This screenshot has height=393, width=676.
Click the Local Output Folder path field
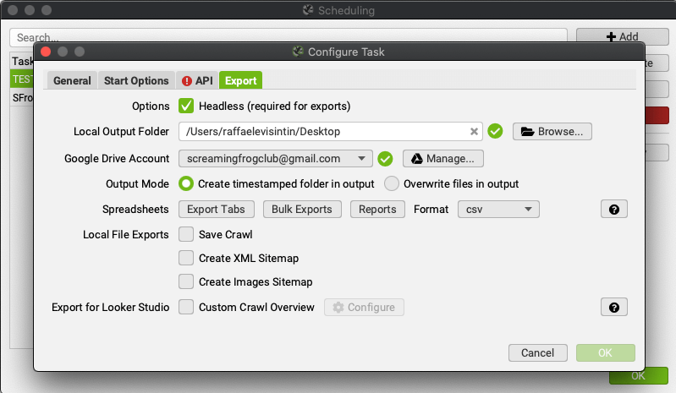(322, 132)
